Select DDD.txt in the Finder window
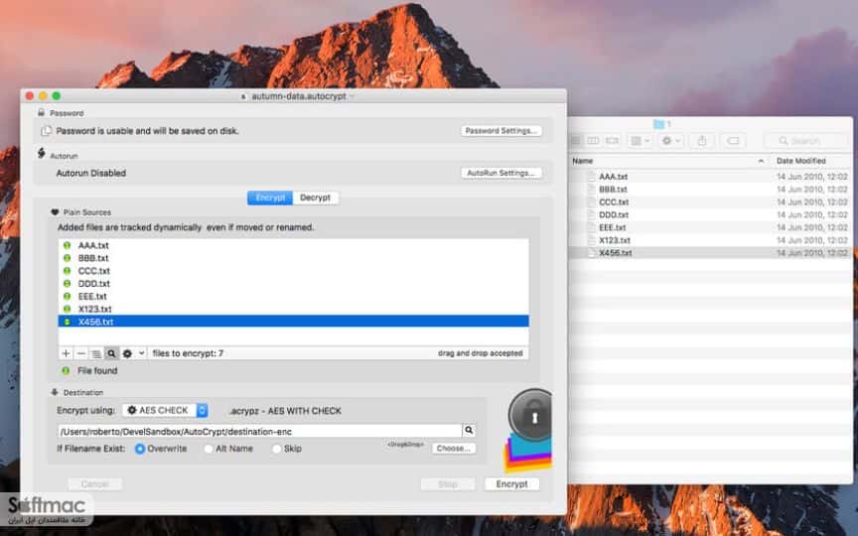The width and height of the screenshot is (858, 536). pyautogui.click(x=710, y=214)
